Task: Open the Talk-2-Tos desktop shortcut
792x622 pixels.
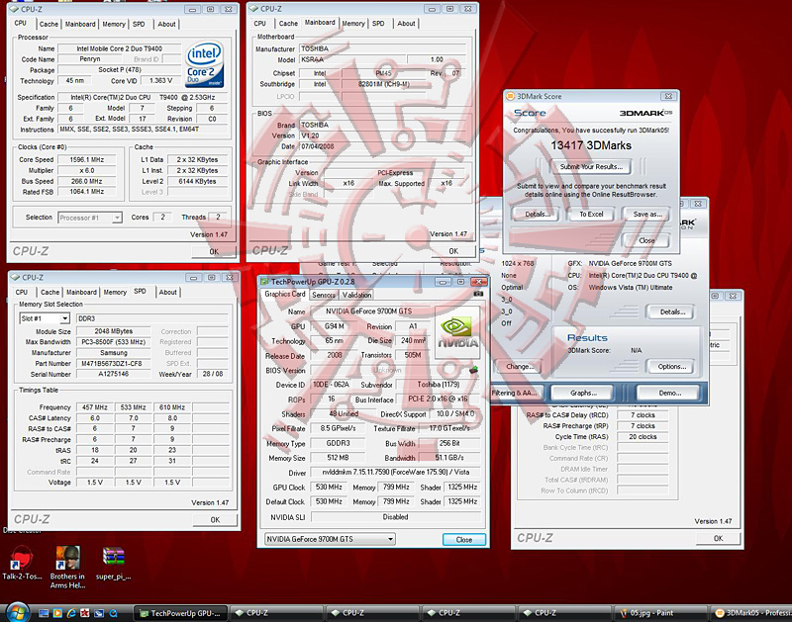Action: [x=22, y=564]
